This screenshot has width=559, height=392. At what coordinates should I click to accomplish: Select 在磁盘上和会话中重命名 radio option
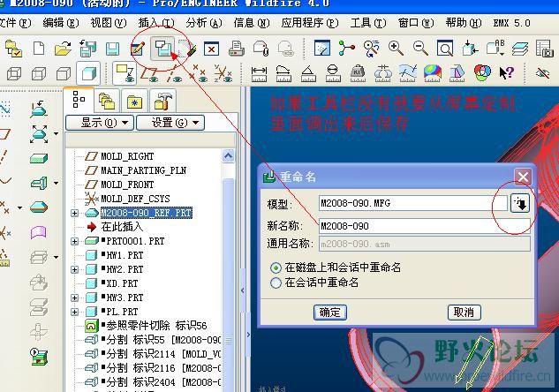(x=276, y=268)
